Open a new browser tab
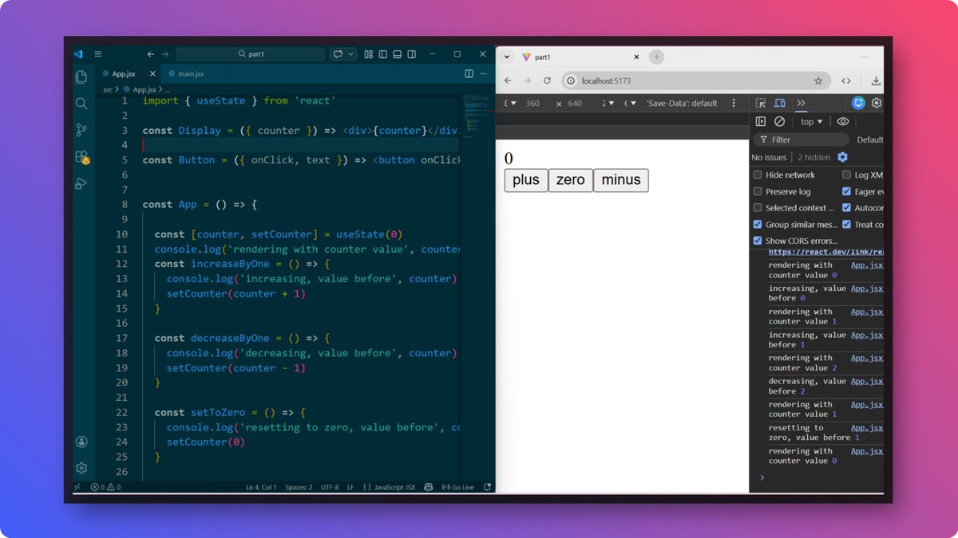This screenshot has width=958, height=538. point(656,57)
